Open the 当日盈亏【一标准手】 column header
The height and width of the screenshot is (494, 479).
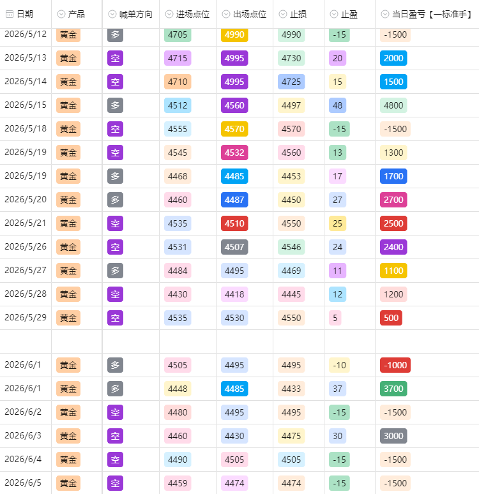click(x=427, y=14)
